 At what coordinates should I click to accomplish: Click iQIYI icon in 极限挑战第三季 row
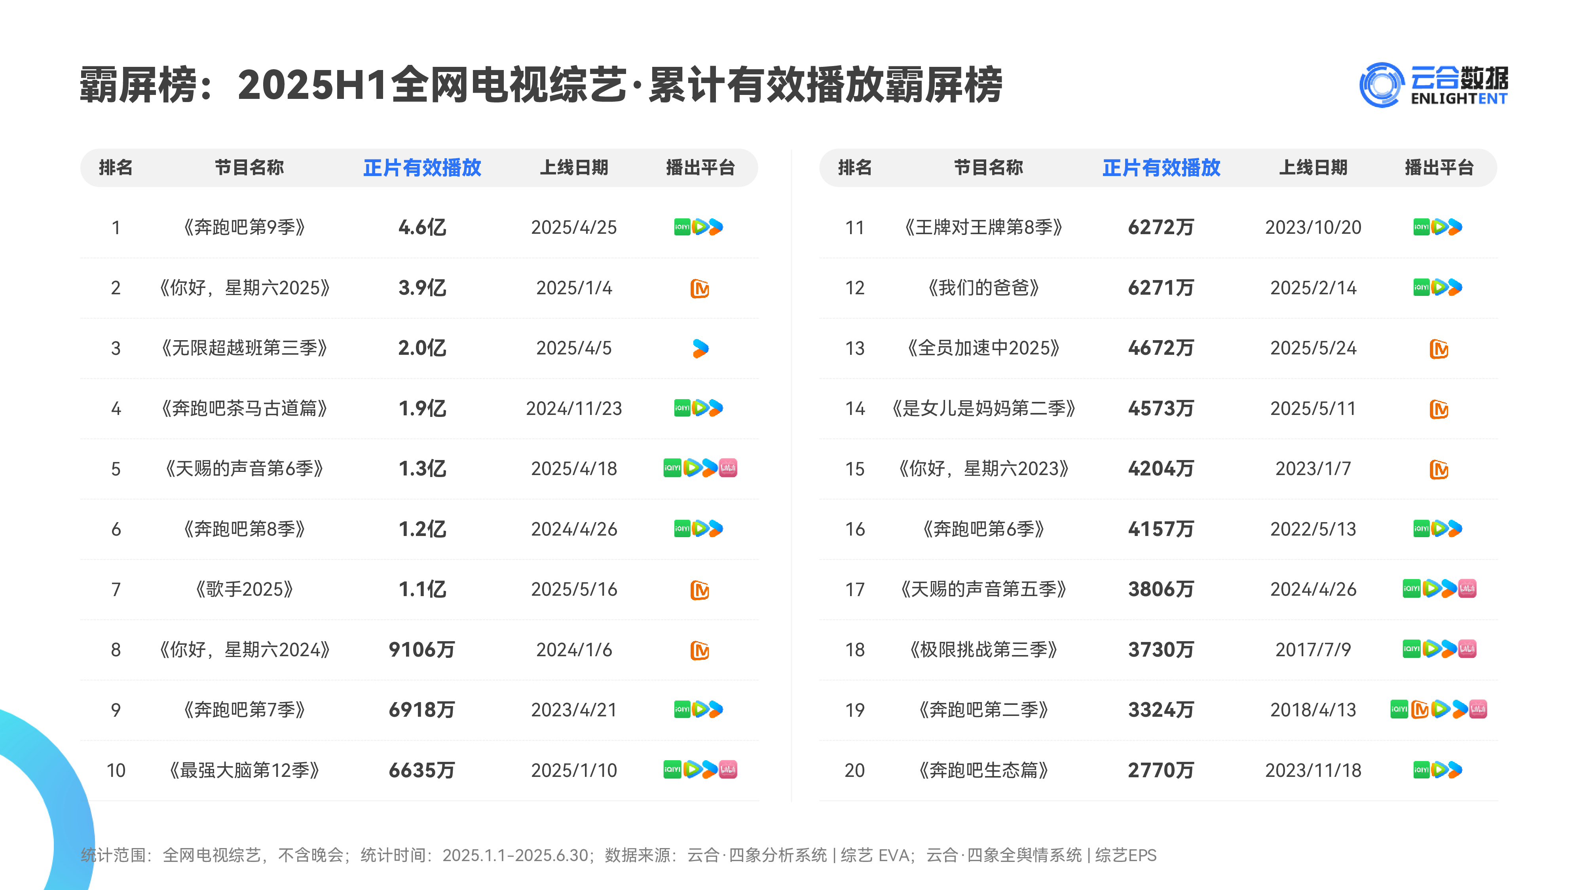click(1412, 649)
